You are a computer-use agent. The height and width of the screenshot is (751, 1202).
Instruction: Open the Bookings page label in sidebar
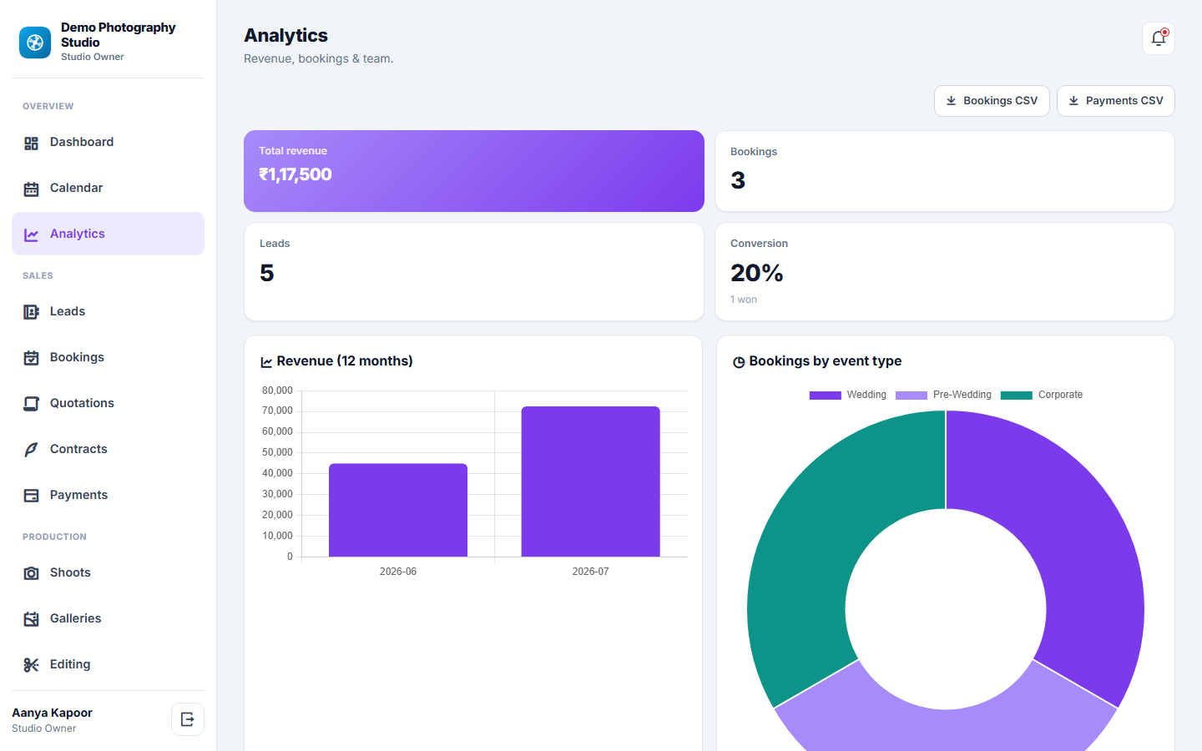tap(77, 357)
